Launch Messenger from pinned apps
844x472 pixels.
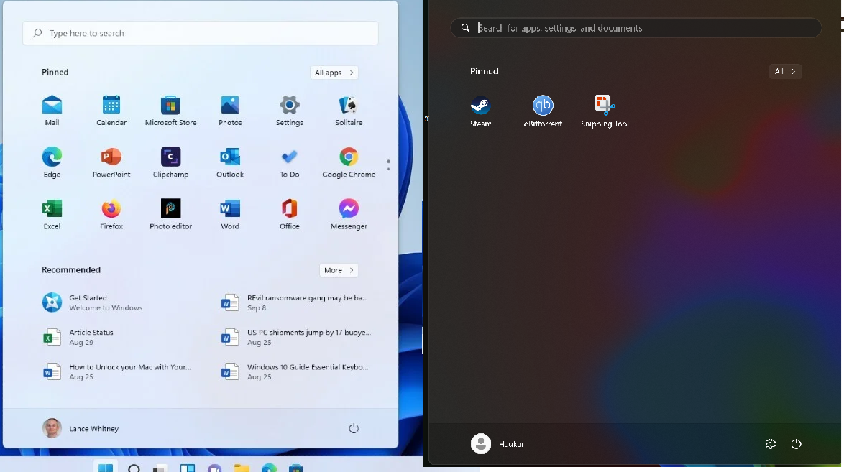click(x=349, y=209)
